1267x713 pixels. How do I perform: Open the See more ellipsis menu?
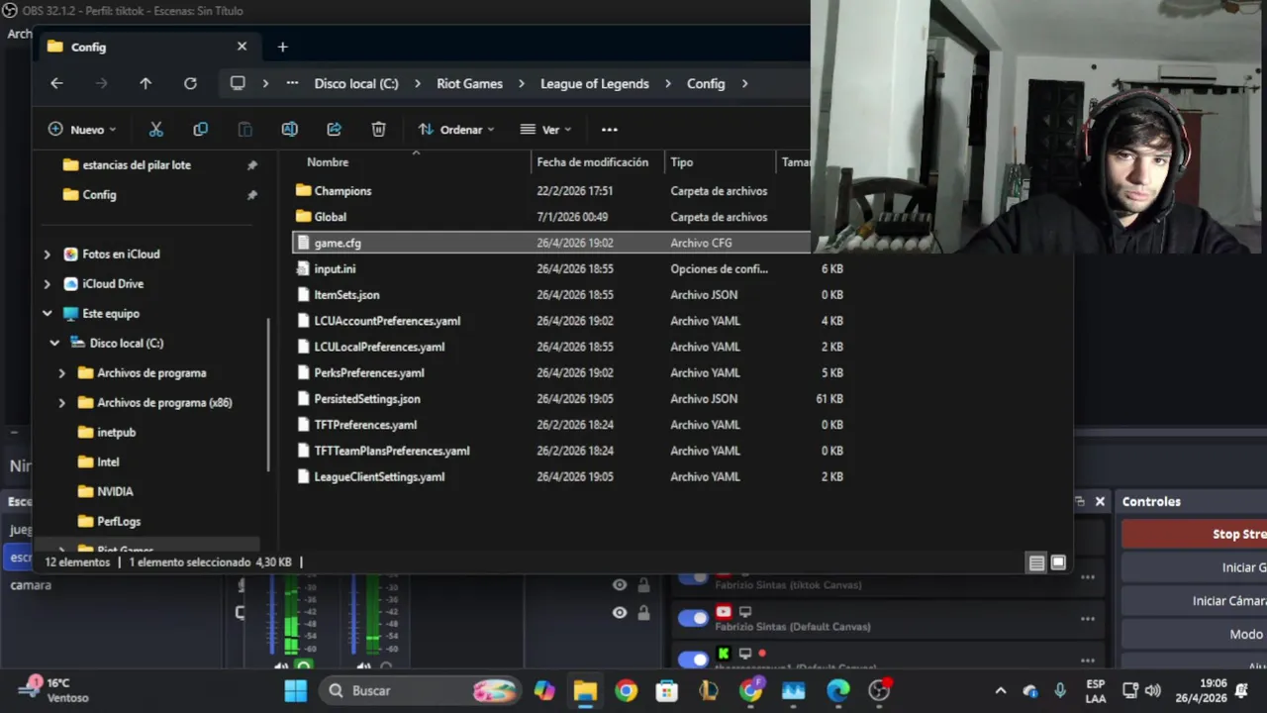tap(610, 130)
